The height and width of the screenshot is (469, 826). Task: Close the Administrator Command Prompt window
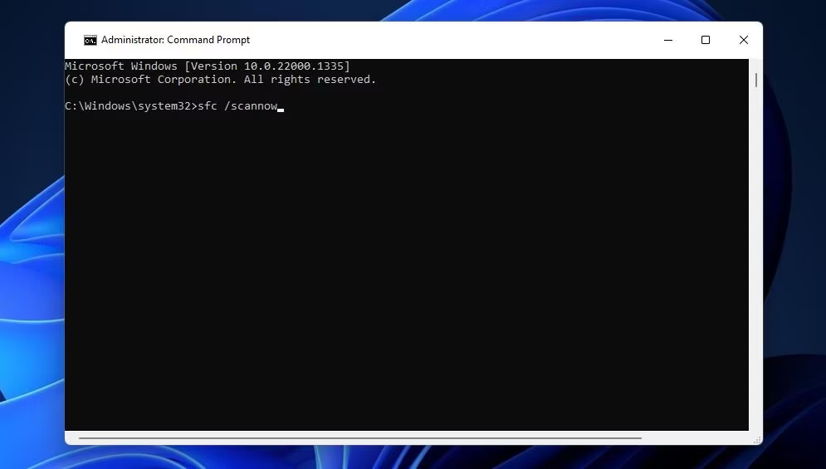click(x=743, y=40)
